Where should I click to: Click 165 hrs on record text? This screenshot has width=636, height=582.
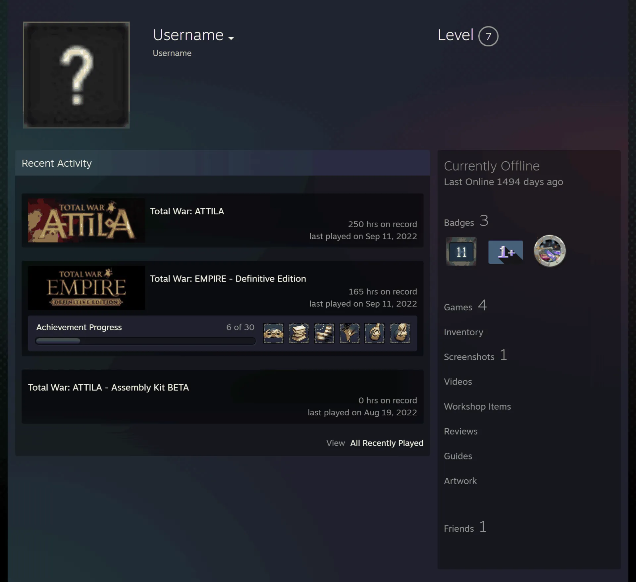[x=383, y=291]
